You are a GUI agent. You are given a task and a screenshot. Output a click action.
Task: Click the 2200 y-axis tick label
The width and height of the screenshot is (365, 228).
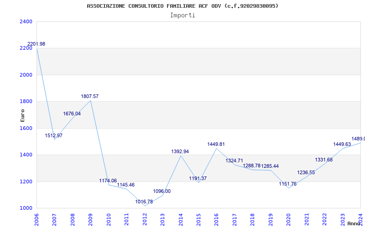(x=26, y=48)
